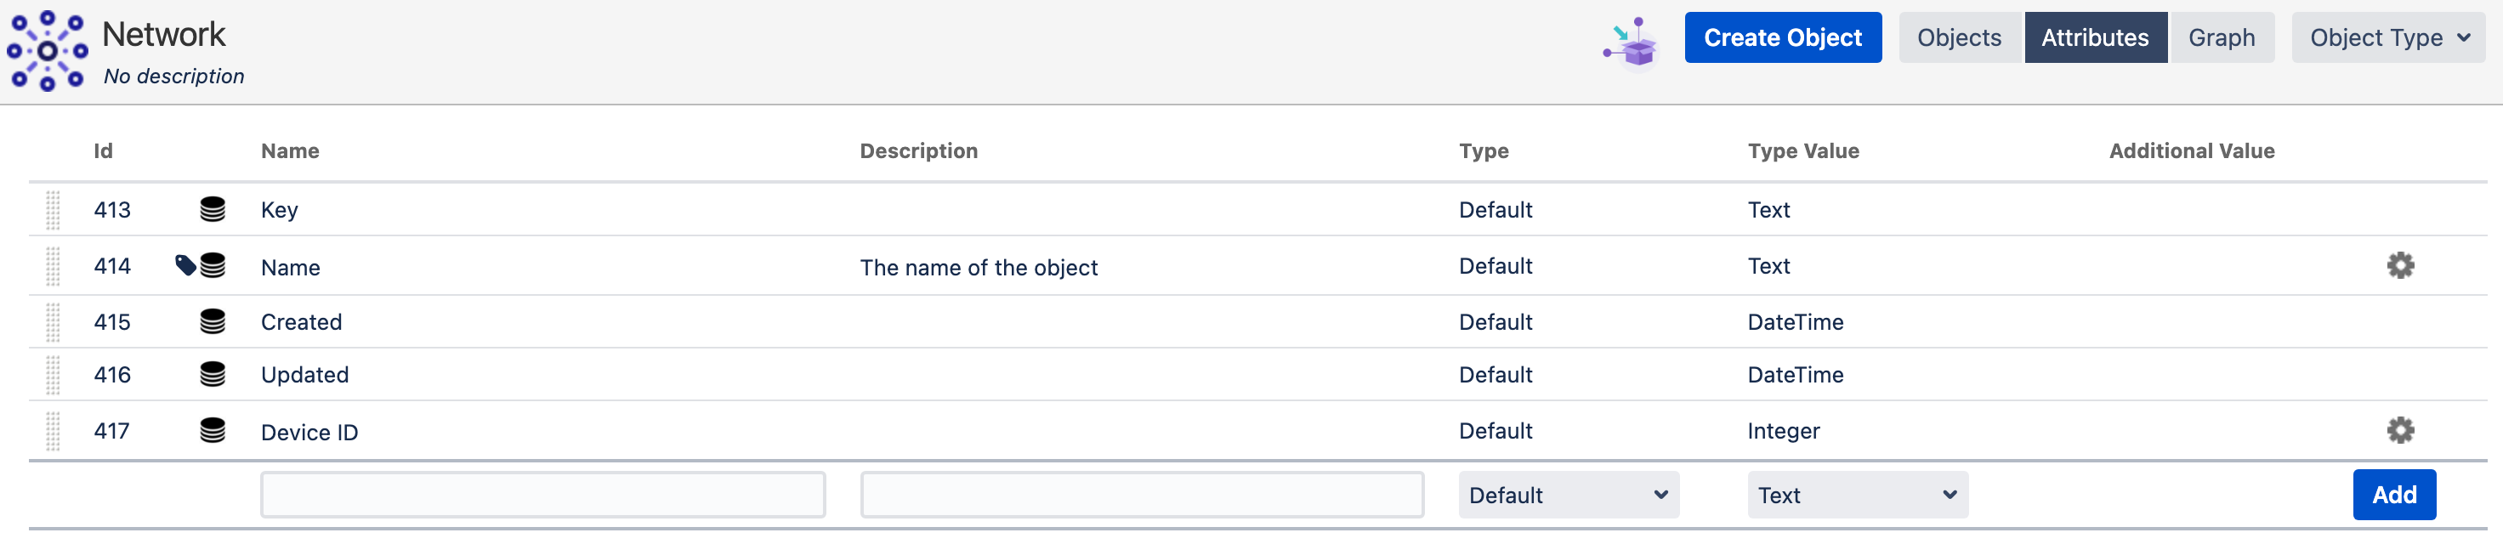Click the database icon beside Created attribute
Image resolution: width=2503 pixels, height=544 pixels.
click(213, 321)
